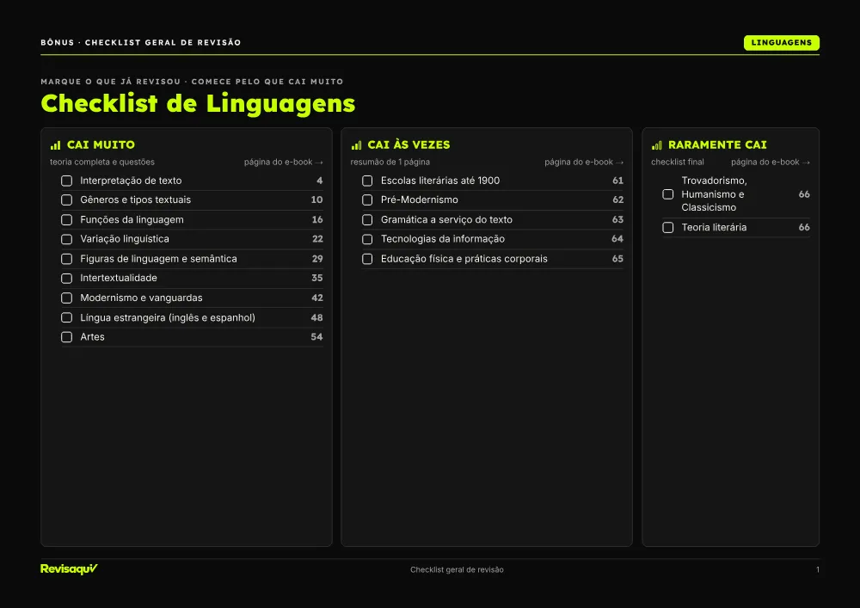The image size is (860, 608).
Task: Click the bar-chart icon beside RARAMENTE CAI
Action: pos(656,145)
